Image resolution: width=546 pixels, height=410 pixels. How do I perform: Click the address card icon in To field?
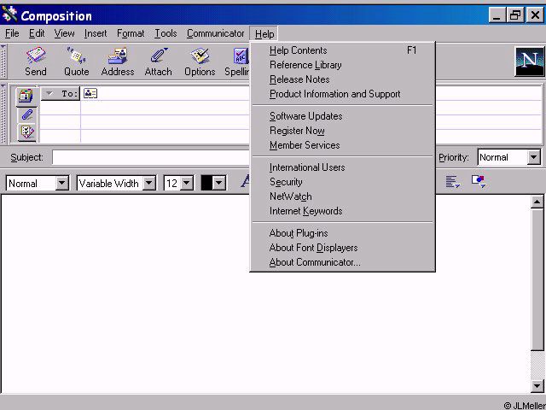point(90,93)
